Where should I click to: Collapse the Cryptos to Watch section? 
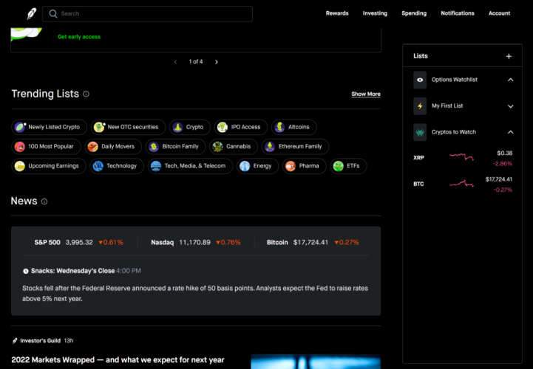[511, 132]
